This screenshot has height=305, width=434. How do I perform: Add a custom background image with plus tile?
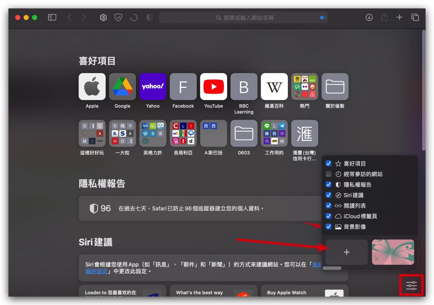click(346, 252)
